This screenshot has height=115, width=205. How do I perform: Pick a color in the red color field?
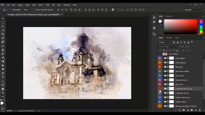point(181,27)
